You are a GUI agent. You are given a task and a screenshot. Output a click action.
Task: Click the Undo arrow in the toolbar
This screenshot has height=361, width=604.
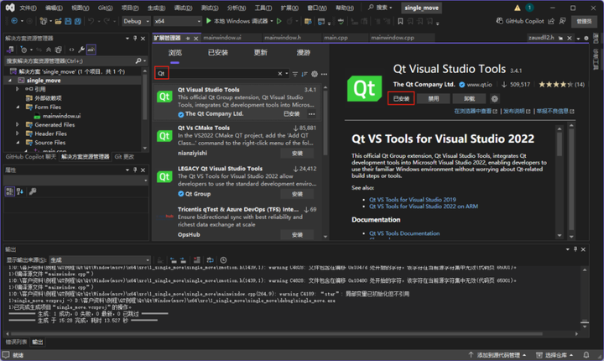point(91,21)
